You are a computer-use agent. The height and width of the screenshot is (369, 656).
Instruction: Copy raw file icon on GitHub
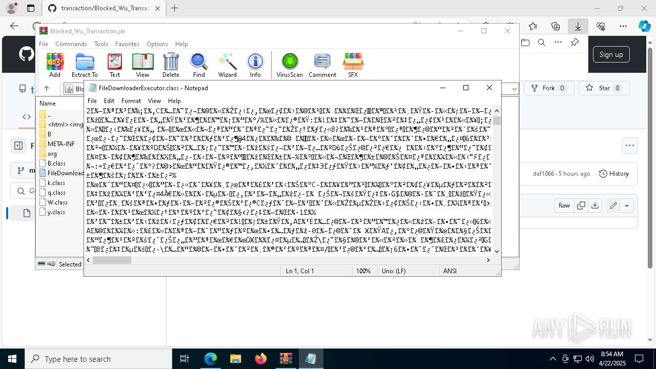click(x=581, y=206)
